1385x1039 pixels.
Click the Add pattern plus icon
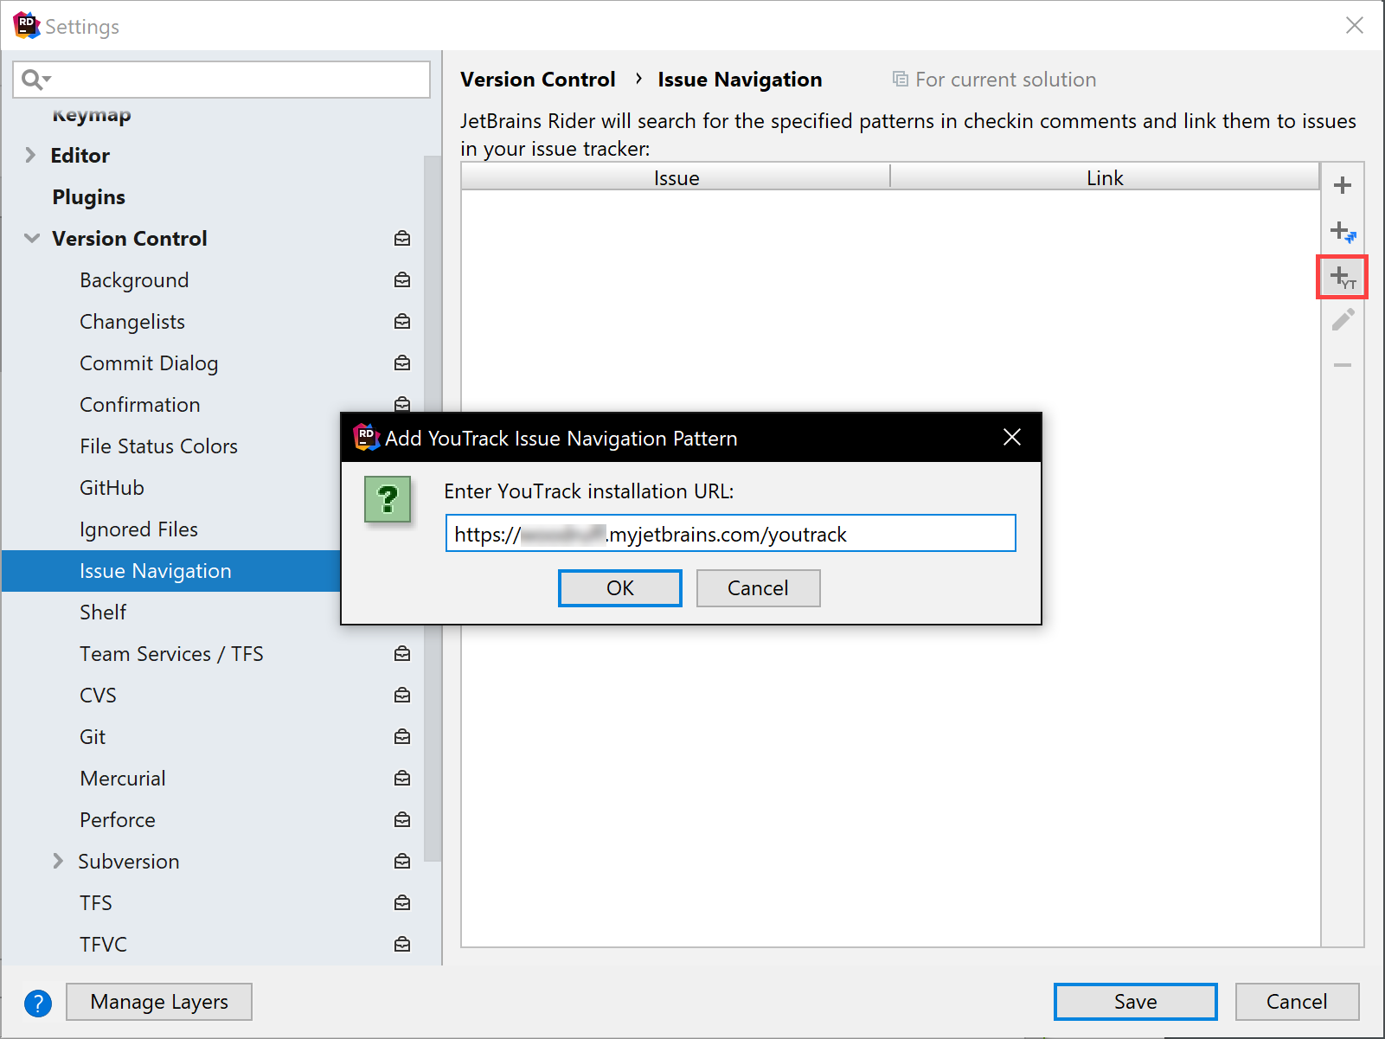point(1342,185)
